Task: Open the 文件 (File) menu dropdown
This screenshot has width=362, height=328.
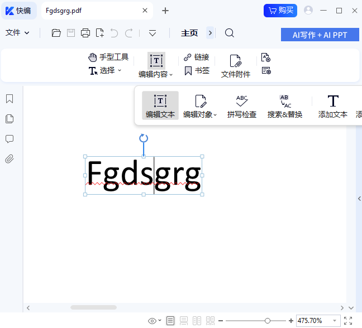Action: point(17,33)
